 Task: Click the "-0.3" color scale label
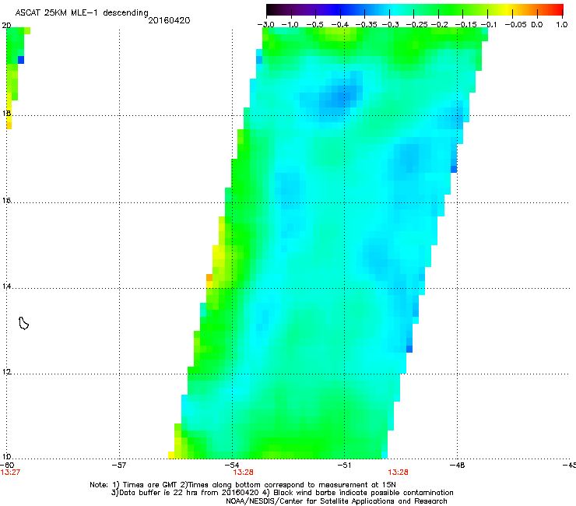click(390, 25)
